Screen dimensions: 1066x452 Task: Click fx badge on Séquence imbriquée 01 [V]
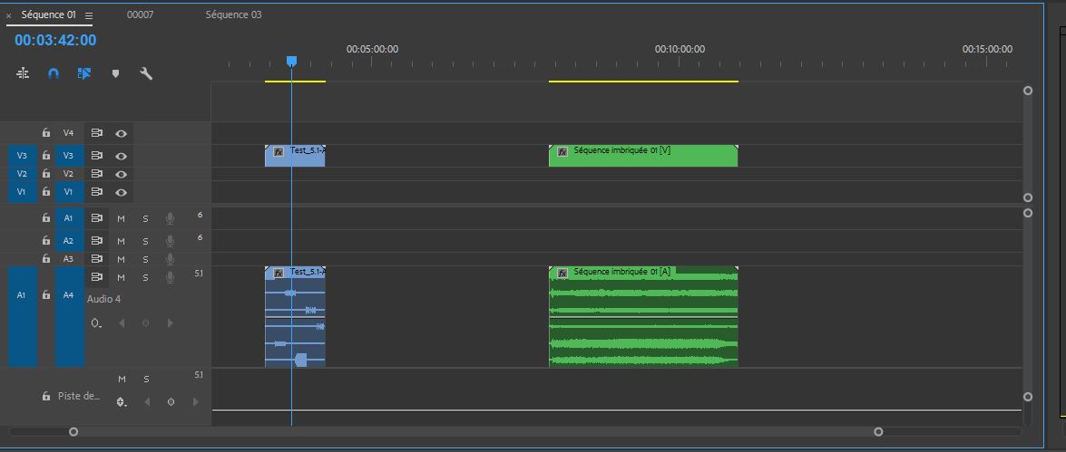pos(562,152)
